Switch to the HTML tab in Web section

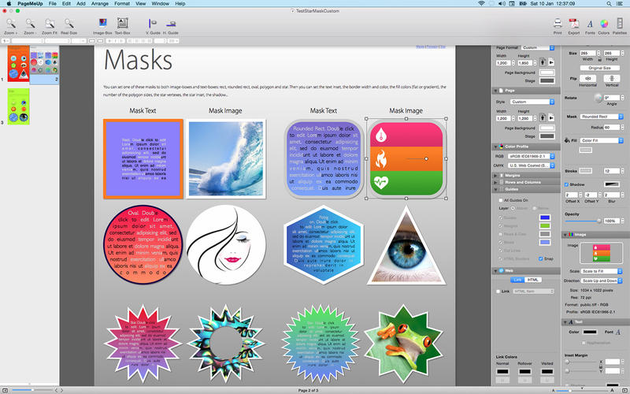(533, 280)
